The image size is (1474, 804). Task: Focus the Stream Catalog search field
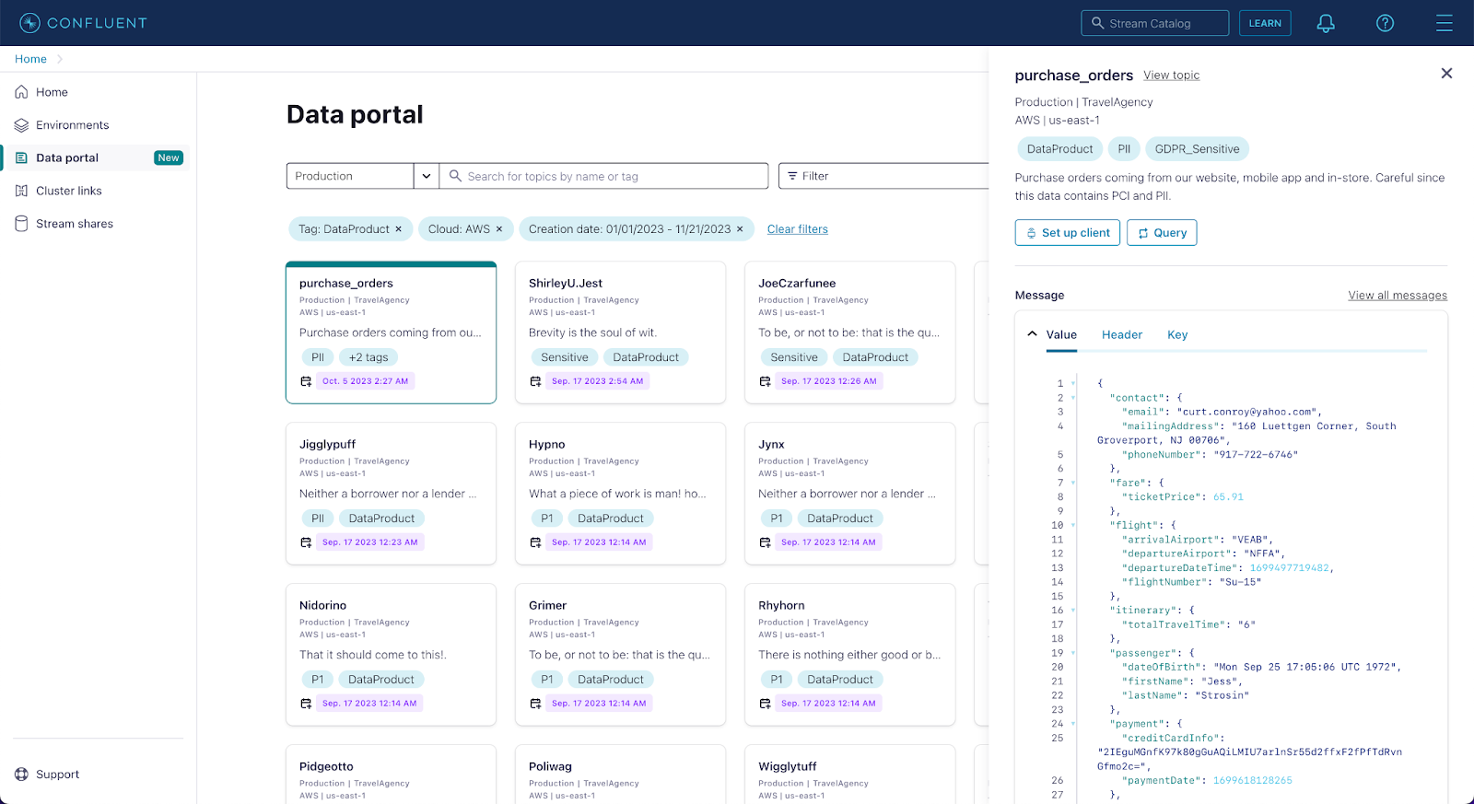[x=1155, y=23]
